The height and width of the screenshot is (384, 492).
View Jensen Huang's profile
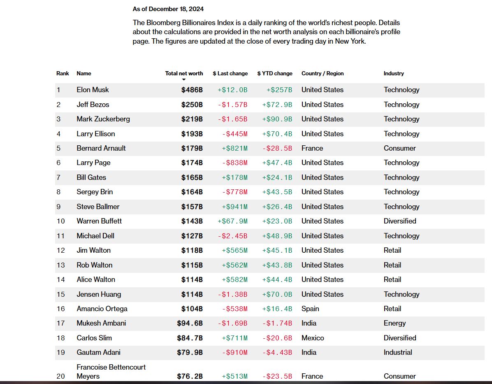pos(99,294)
